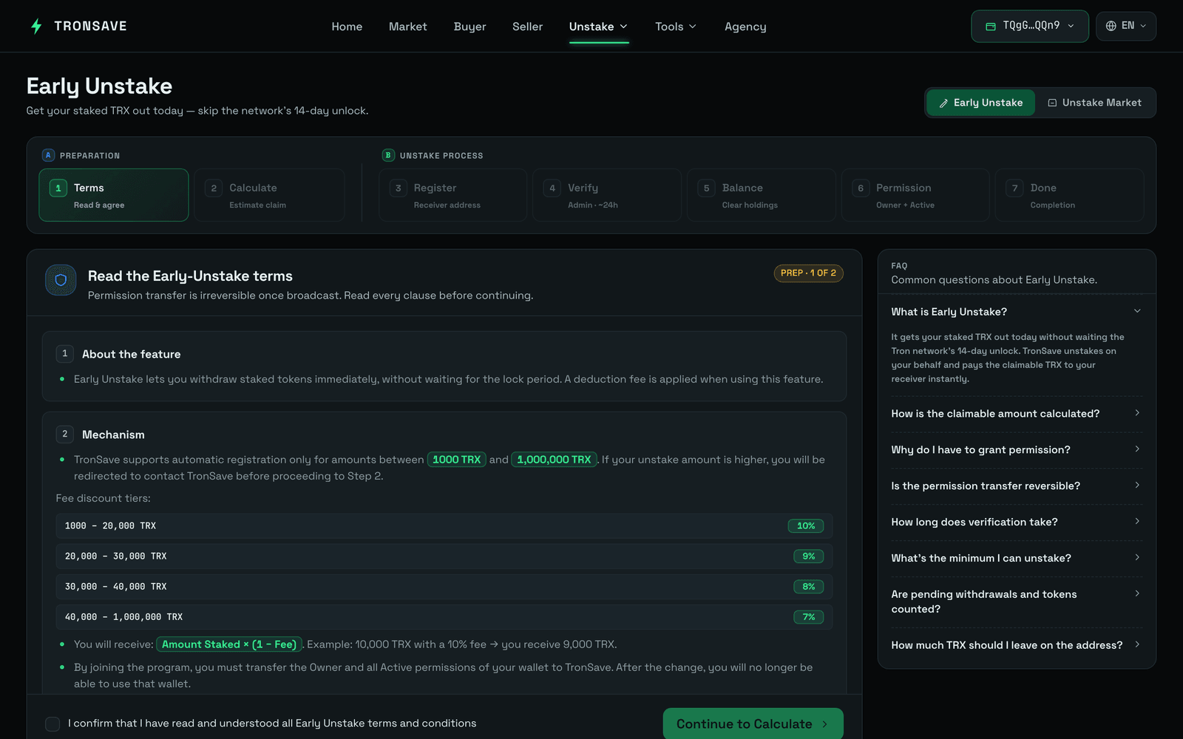Click the 9% fee badge
This screenshot has height=739, width=1183.
click(808, 556)
